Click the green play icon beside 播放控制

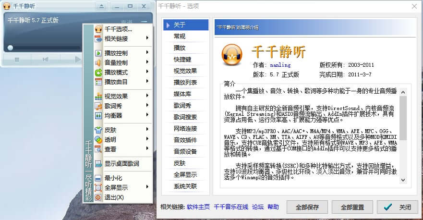(98, 53)
